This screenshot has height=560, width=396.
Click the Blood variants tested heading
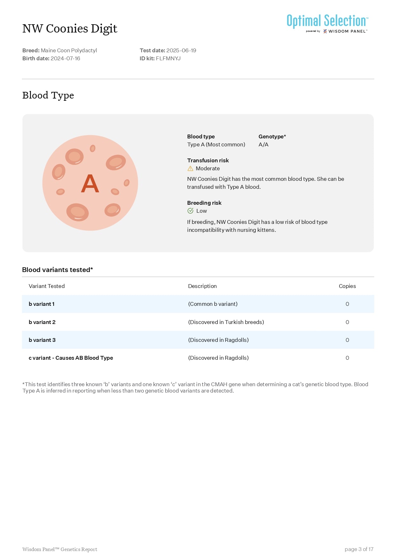click(x=57, y=270)
